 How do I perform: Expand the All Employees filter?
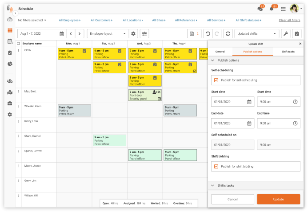(x=69, y=20)
